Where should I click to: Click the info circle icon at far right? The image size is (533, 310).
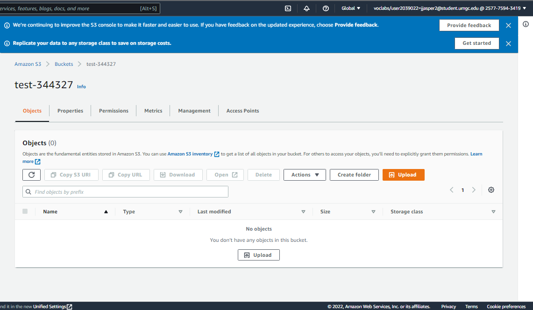[x=526, y=24]
